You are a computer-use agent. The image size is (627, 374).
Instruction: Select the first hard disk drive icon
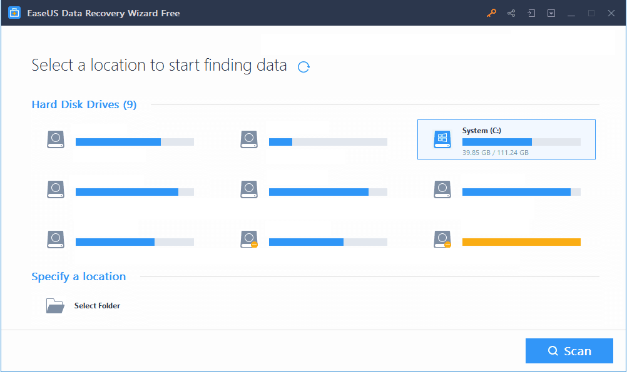[x=56, y=139]
